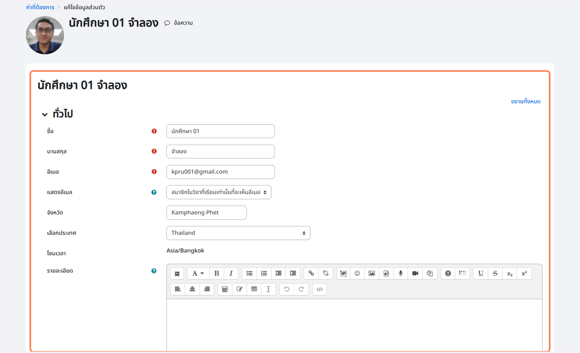Open the emoji picker smiley icon
The image size is (580, 353).
point(357,273)
